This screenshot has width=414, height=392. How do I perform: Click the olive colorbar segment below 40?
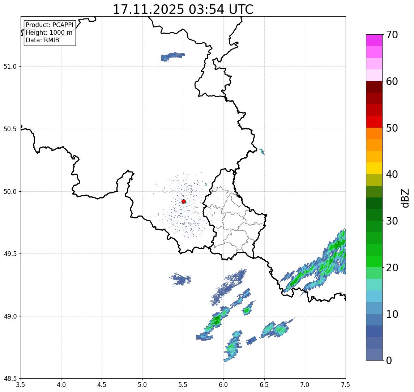[374, 180]
